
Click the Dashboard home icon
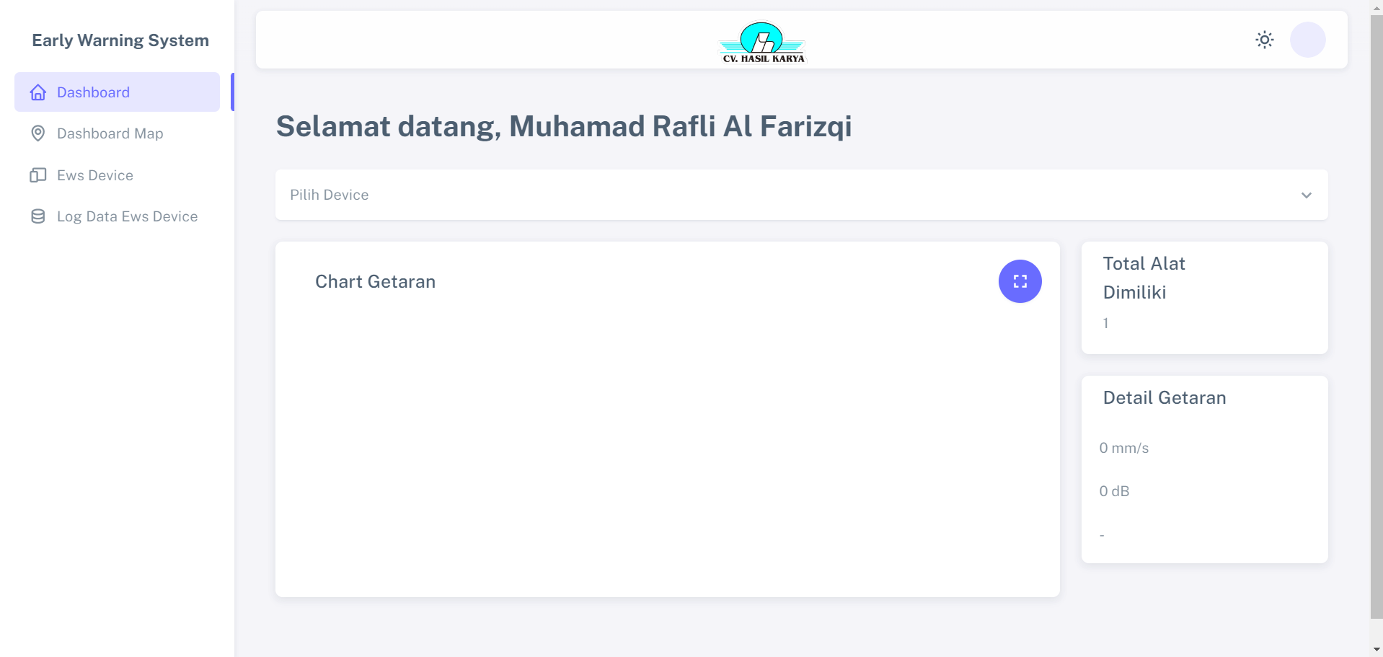pos(38,92)
